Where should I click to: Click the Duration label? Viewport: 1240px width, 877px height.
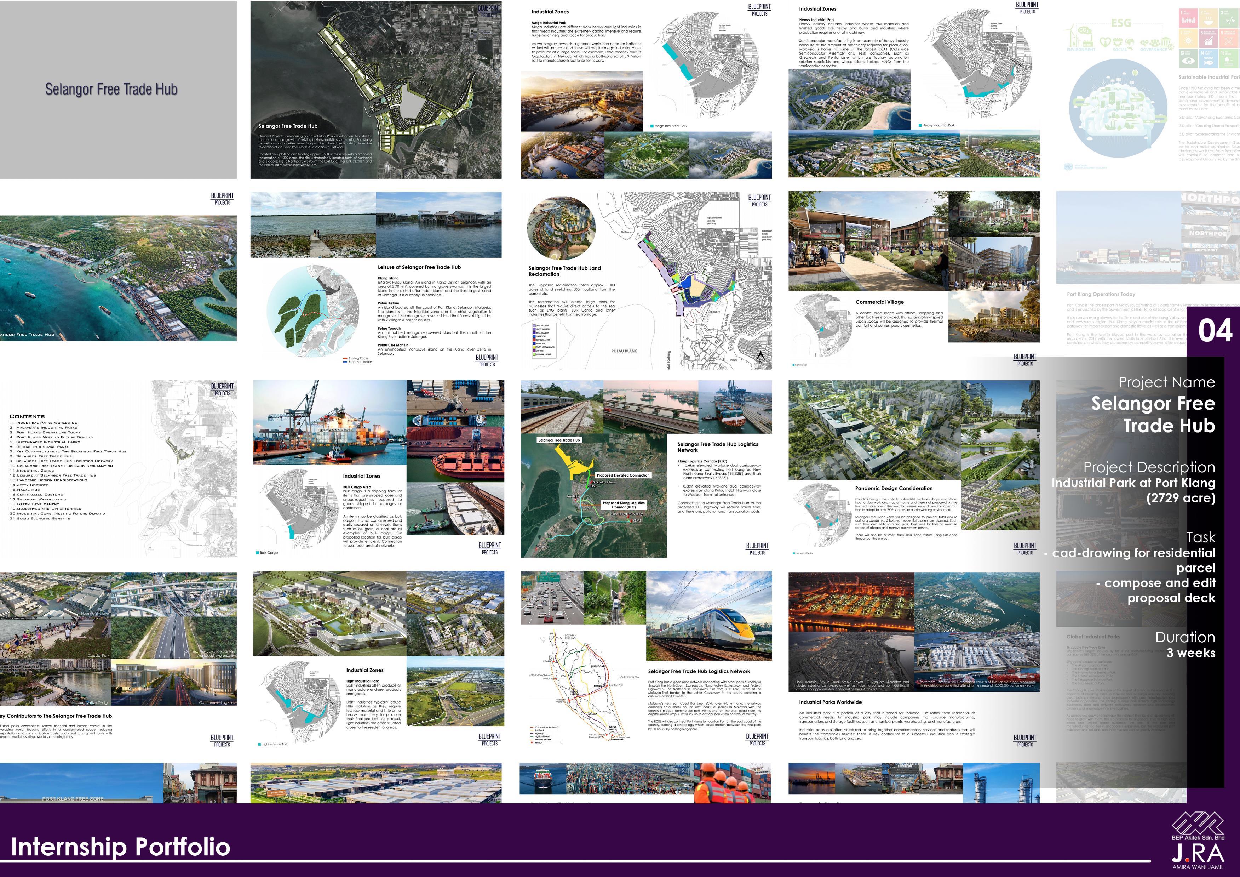pos(1186,637)
